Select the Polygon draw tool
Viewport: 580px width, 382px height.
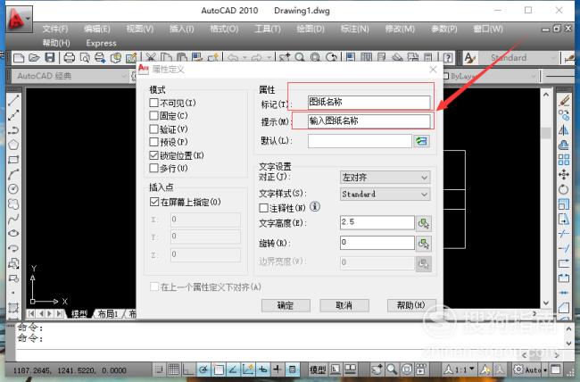click(13, 145)
